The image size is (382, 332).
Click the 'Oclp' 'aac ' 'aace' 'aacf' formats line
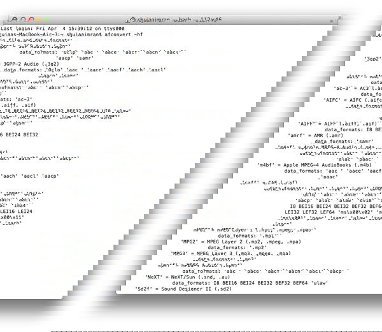pos(85,69)
